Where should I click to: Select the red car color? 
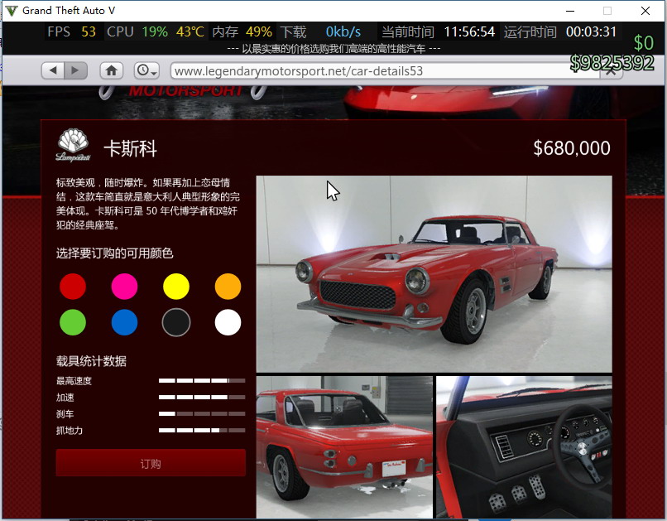click(73, 287)
